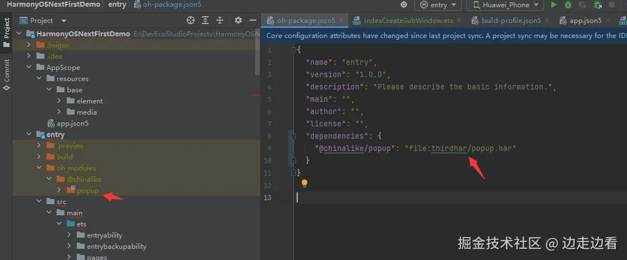Open the Project view selector dropdown
This screenshot has height=260, width=627.
[43, 20]
